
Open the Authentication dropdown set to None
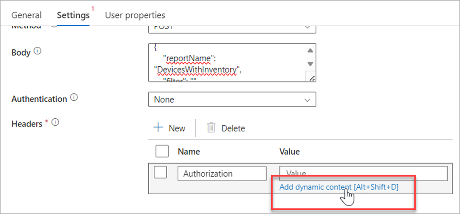[x=232, y=99]
